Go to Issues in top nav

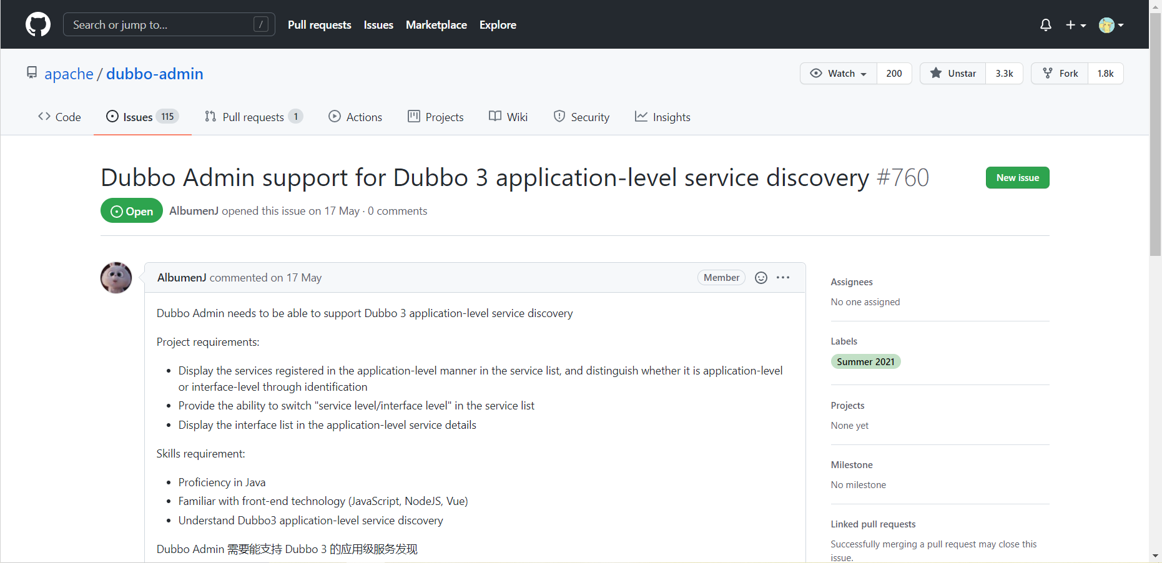click(x=378, y=25)
